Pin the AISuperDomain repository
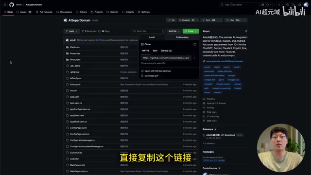 [172, 20]
